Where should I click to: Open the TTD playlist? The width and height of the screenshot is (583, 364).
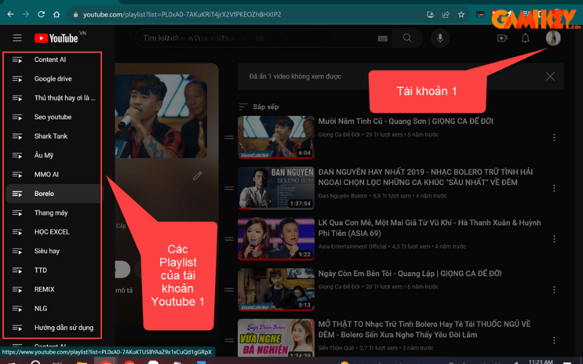pos(52,270)
